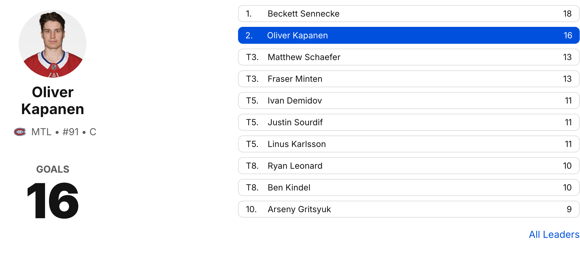This screenshot has width=580, height=265.
Task: Click the Montreal Canadiens team logo icon
Action: click(20, 132)
